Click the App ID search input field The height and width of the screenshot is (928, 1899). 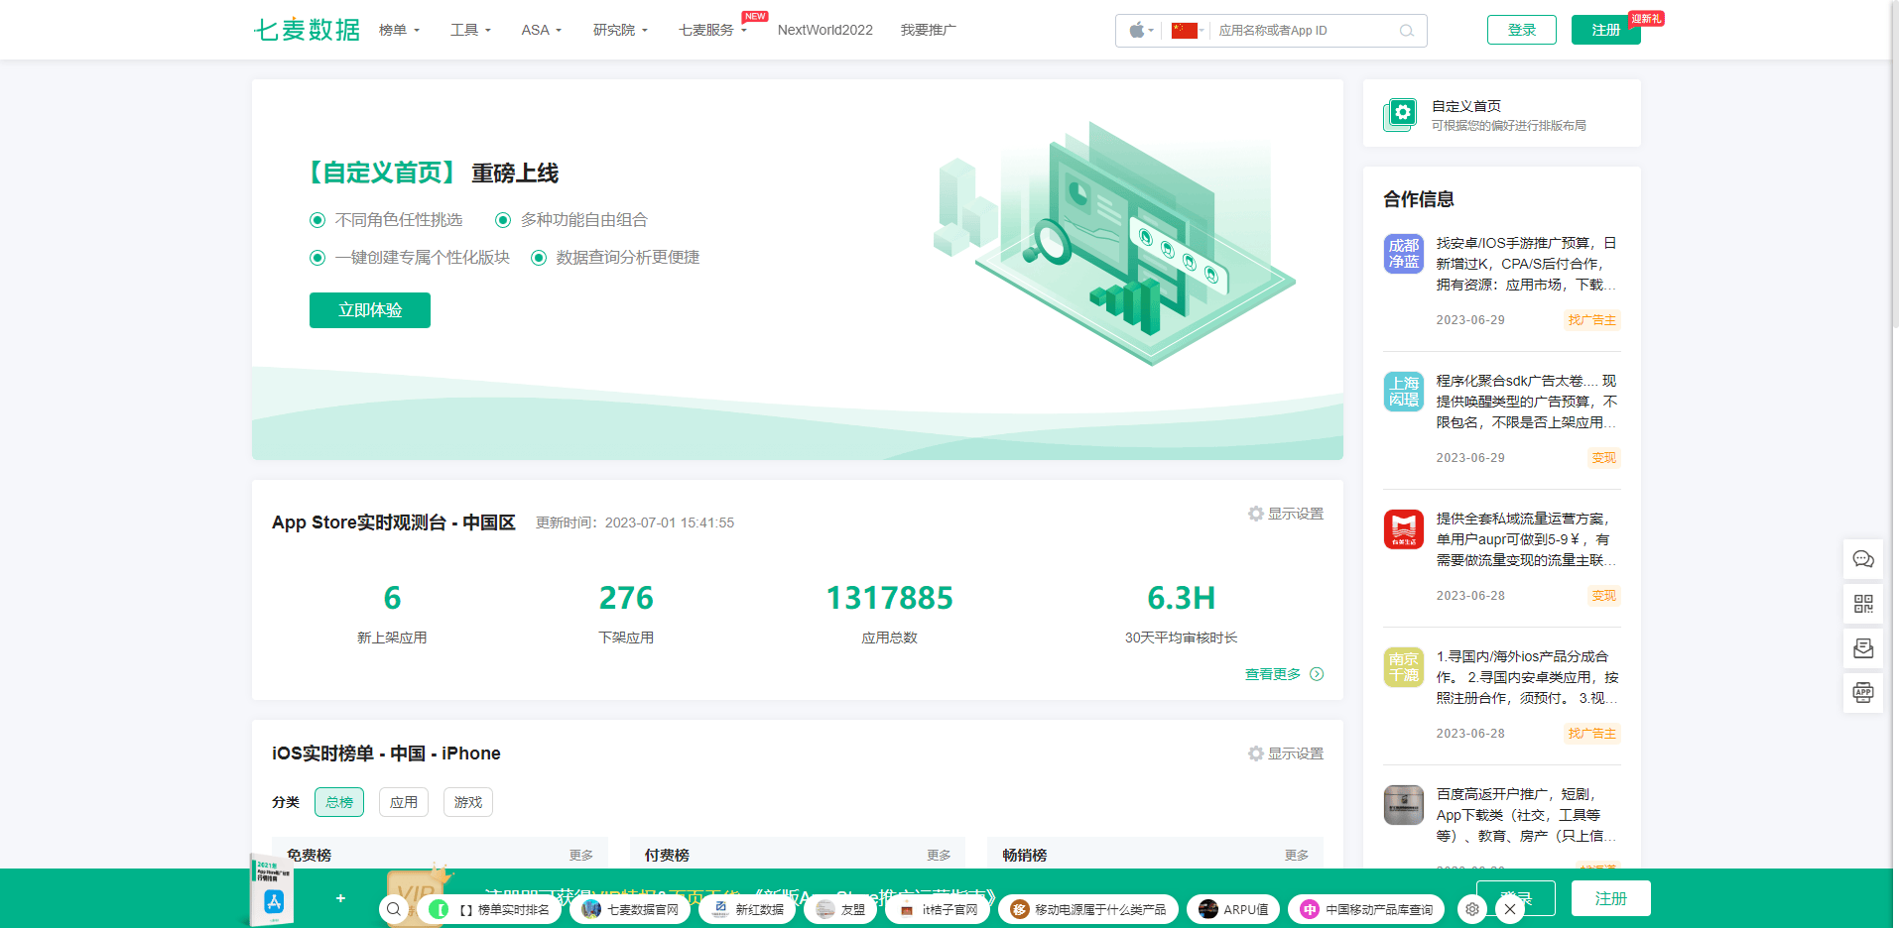pyautogui.click(x=1300, y=31)
